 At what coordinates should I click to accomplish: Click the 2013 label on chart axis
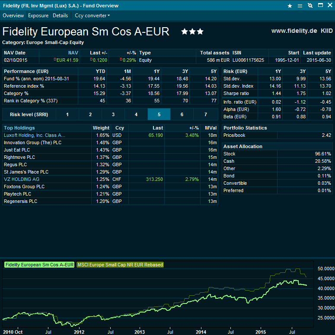(140, 332)
